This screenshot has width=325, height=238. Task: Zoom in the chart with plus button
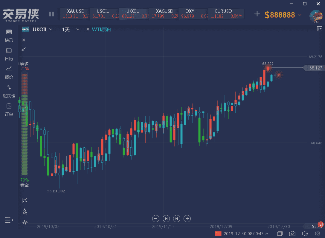pos(187,219)
